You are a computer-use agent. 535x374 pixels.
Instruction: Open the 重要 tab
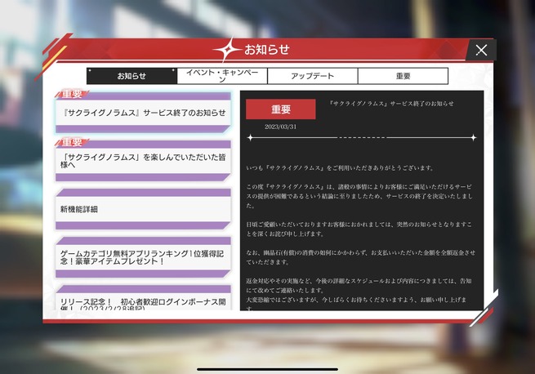point(403,76)
